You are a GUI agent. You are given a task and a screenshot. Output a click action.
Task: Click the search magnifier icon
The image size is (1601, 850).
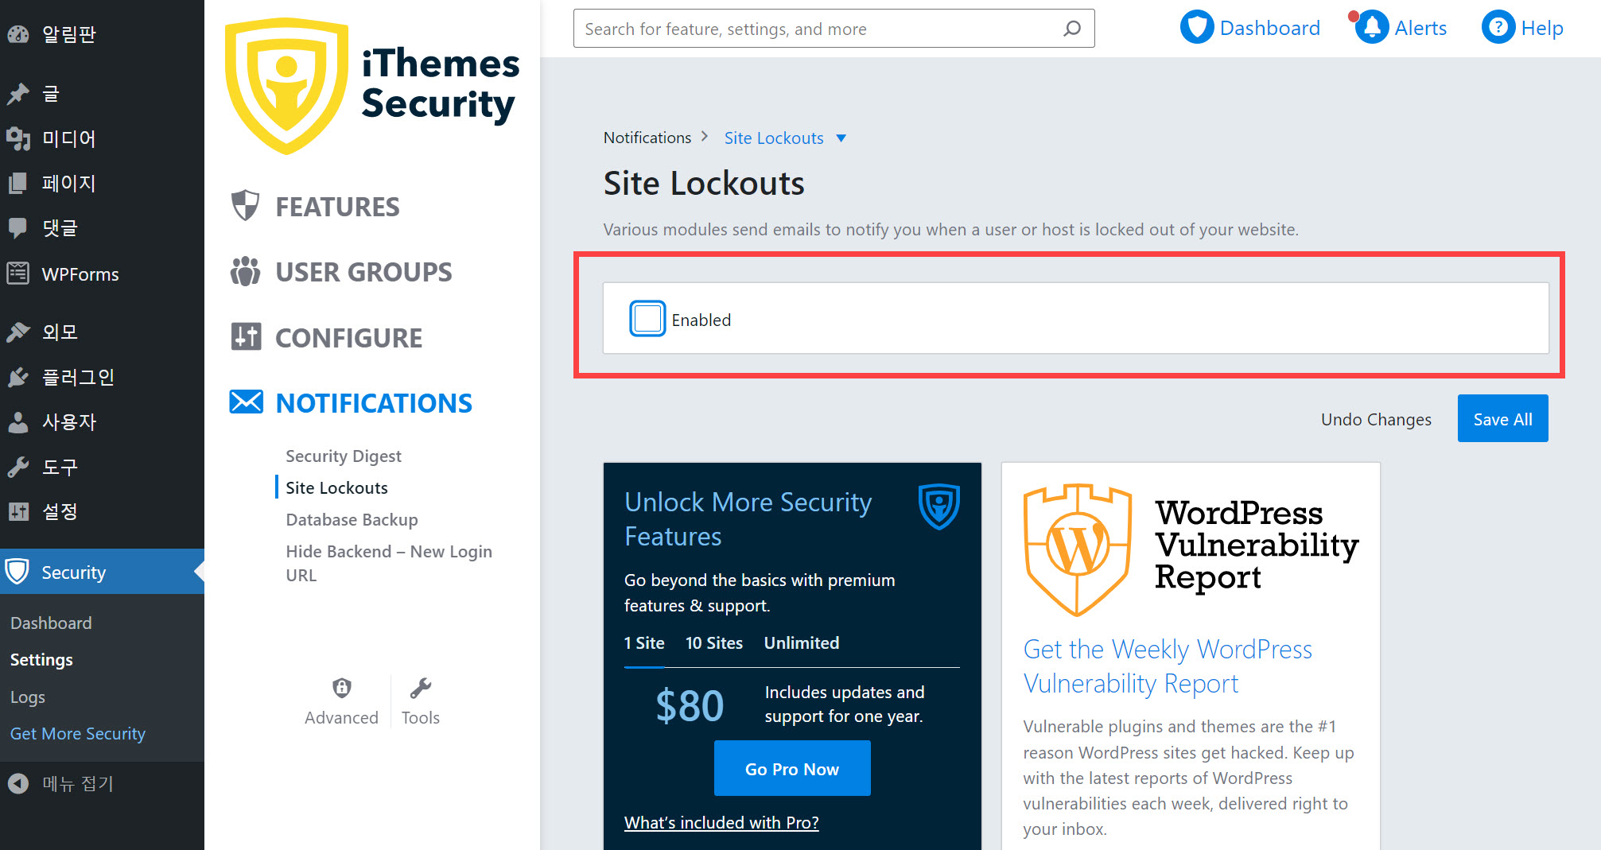coord(1072,28)
